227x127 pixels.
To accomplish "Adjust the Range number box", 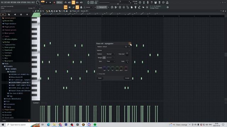I will [104, 58].
